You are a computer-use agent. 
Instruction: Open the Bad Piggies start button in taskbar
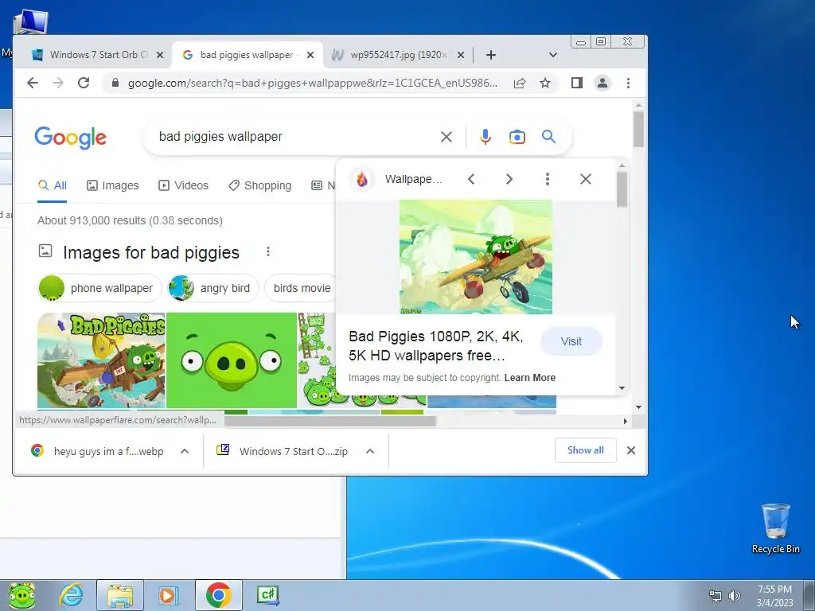click(21, 595)
